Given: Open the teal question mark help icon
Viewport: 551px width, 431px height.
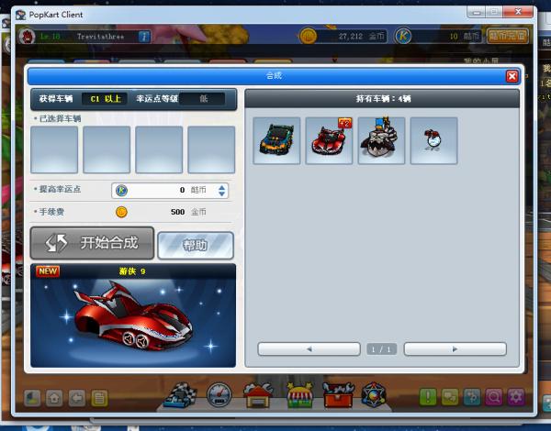Looking at the screenshot, I should tap(472, 397).
